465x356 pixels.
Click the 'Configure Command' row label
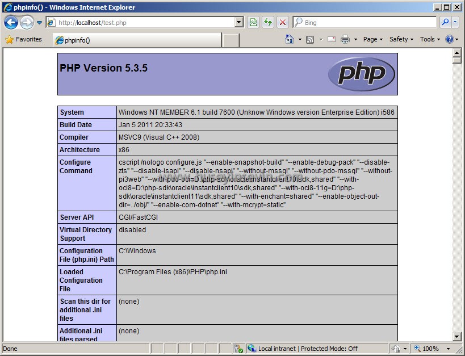pyautogui.click(x=76, y=166)
